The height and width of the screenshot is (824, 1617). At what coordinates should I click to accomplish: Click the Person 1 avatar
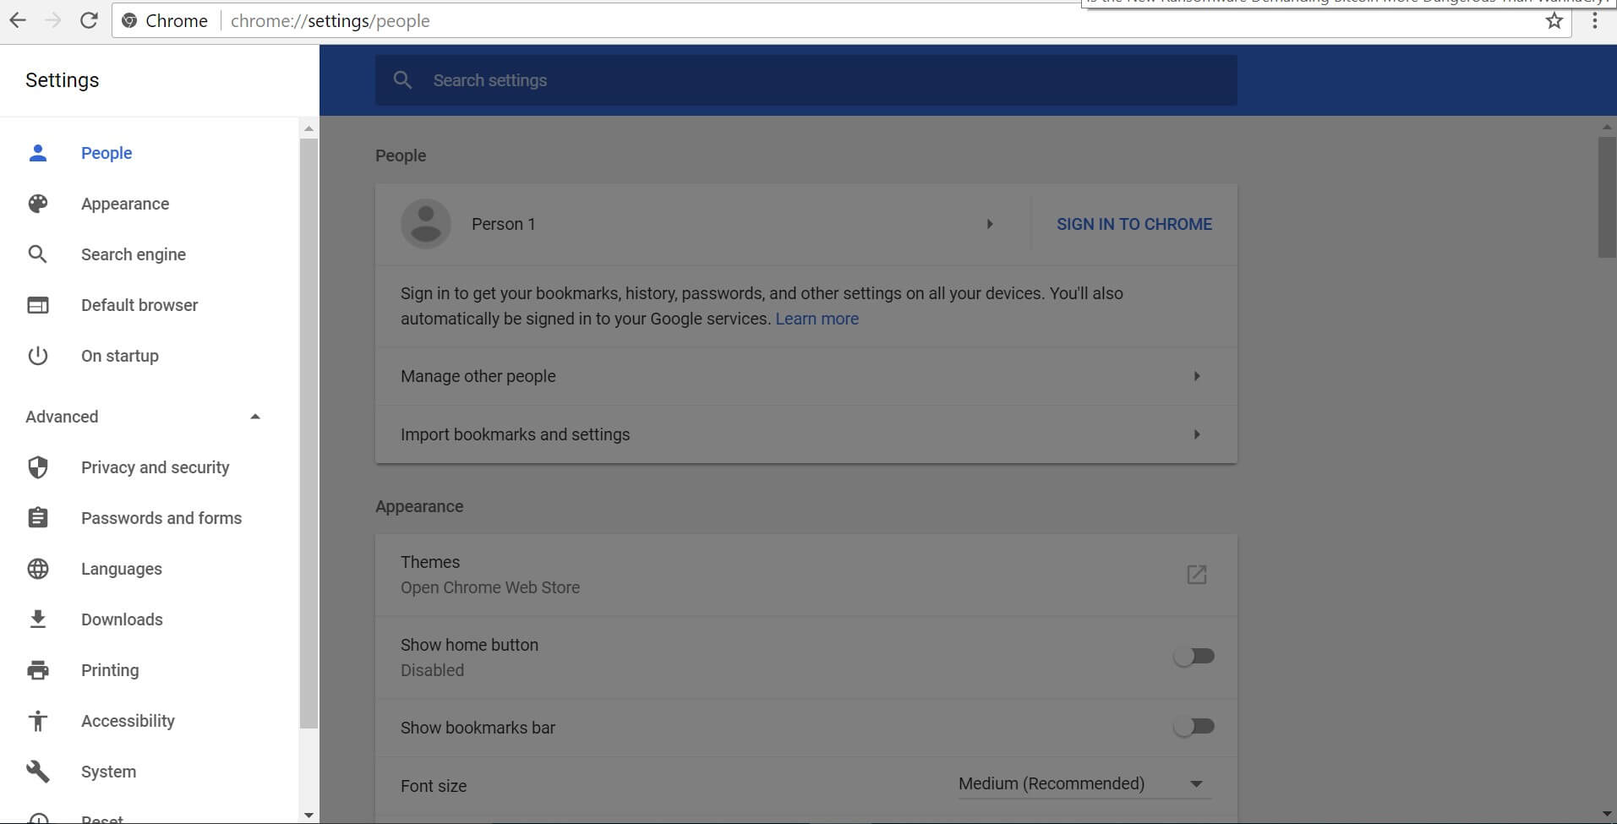tap(426, 224)
